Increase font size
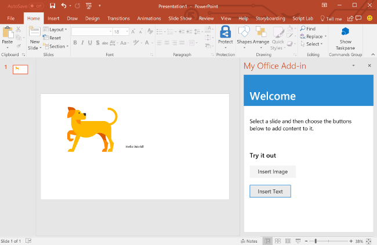The image size is (377, 245). pos(133,31)
